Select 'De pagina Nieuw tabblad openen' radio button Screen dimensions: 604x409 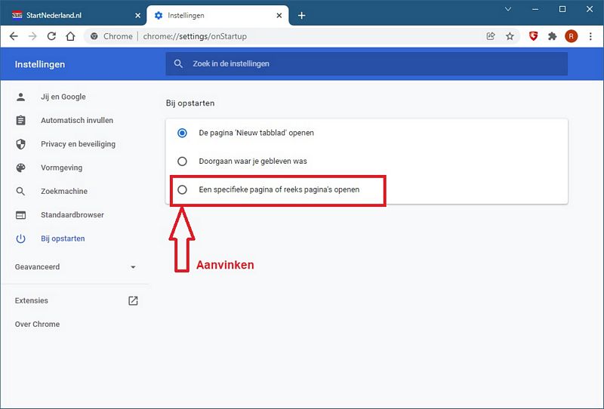pyautogui.click(x=182, y=133)
